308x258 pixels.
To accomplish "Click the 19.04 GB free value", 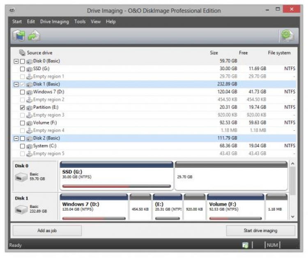I will (x=257, y=146).
